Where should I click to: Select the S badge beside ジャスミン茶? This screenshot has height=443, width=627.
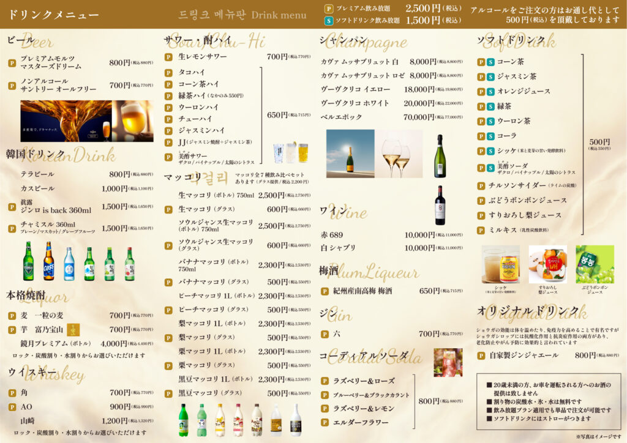[x=489, y=76]
